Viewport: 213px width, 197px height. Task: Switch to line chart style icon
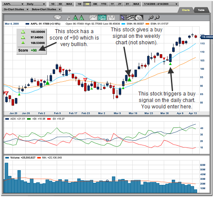click(x=93, y=18)
